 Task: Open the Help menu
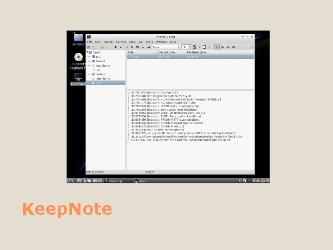173,42
